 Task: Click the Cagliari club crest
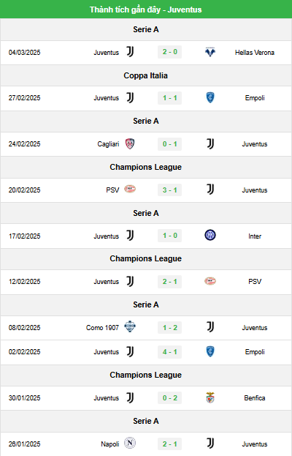click(130, 143)
